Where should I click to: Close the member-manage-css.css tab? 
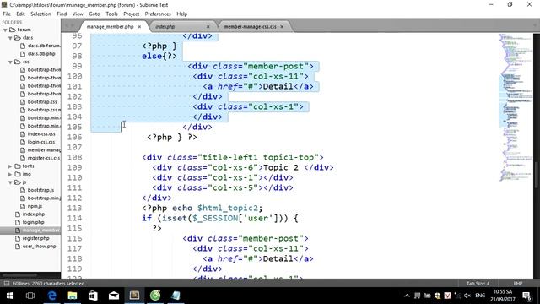pyautogui.click(x=282, y=26)
